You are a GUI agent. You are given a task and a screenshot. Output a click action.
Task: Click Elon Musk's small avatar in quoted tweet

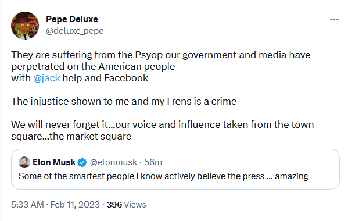(x=24, y=162)
